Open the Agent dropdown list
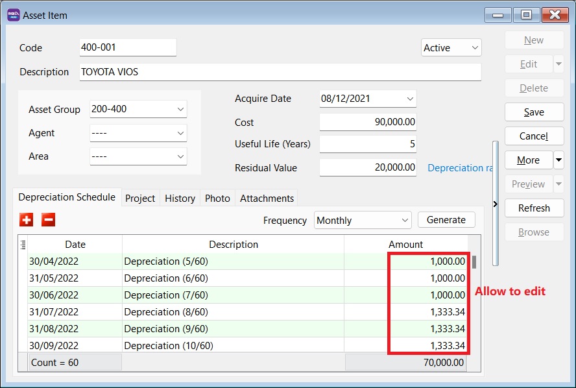Viewport: 576px width, 388px height. (x=180, y=133)
